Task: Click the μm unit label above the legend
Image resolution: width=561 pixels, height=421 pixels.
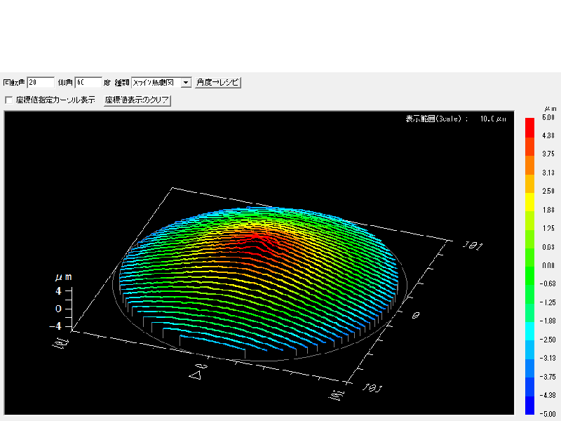Action: (x=550, y=109)
